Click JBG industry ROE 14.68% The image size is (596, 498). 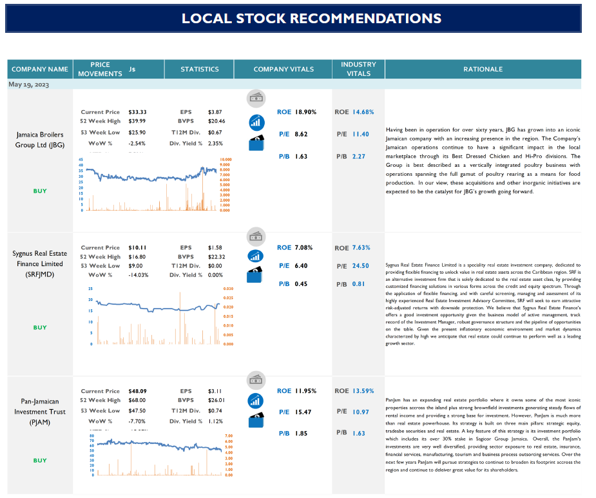(363, 112)
